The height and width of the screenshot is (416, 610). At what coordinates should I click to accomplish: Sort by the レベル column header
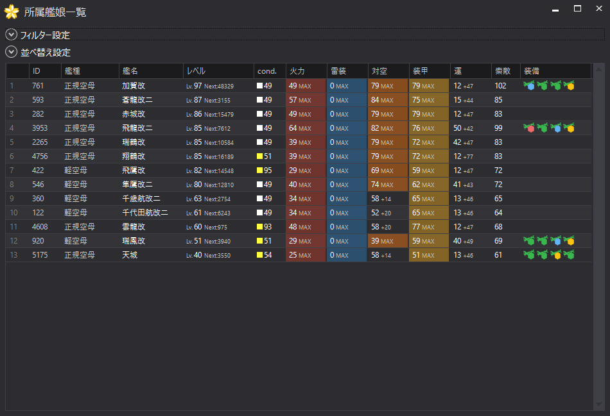[x=218, y=71]
